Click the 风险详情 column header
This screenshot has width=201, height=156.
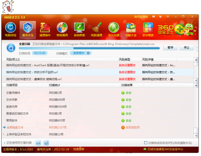click(148, 59)
